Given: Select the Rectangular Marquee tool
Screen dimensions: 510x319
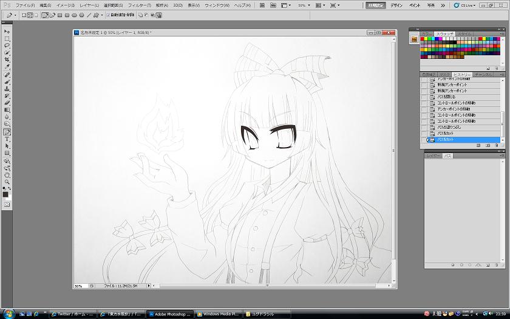Looking at the screenshot, I should click(7, 39).
